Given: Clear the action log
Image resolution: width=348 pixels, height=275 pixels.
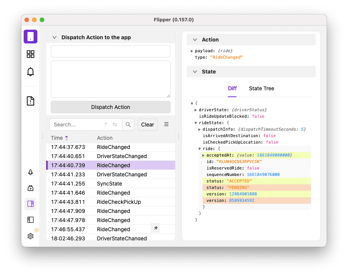Looking at the screenshot, I should 147,125.
